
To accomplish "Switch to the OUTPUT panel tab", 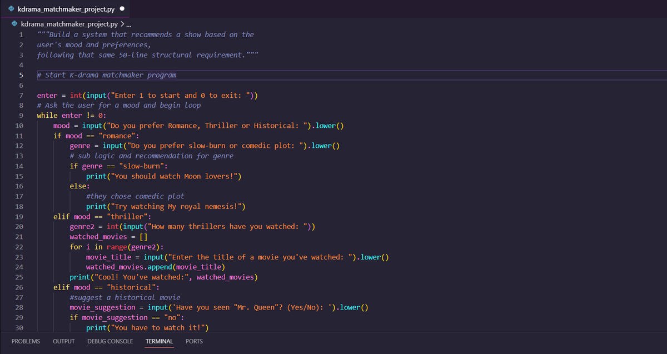I will (x=63, y=341).
